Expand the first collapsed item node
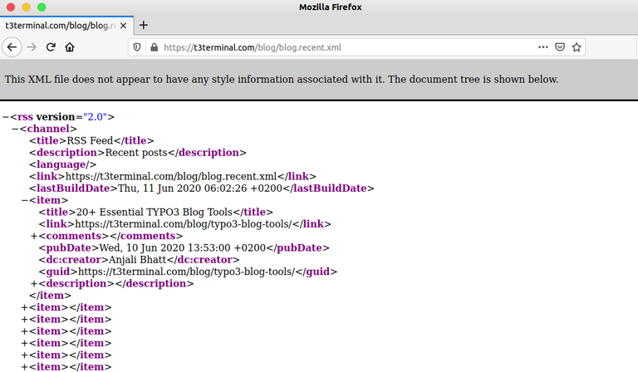 tap(24, 307)
